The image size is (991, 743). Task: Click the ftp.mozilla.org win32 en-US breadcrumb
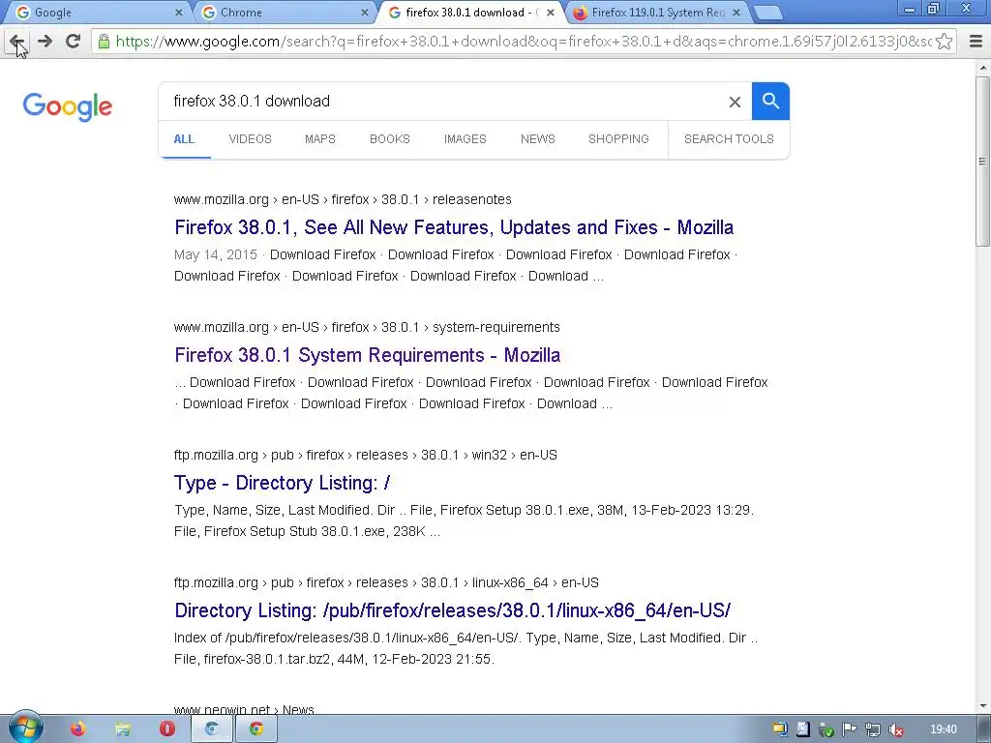365,455
